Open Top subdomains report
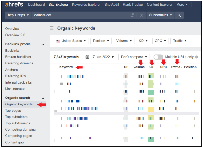The height and width of the screenshot is (148, 203). pos(18,123)
